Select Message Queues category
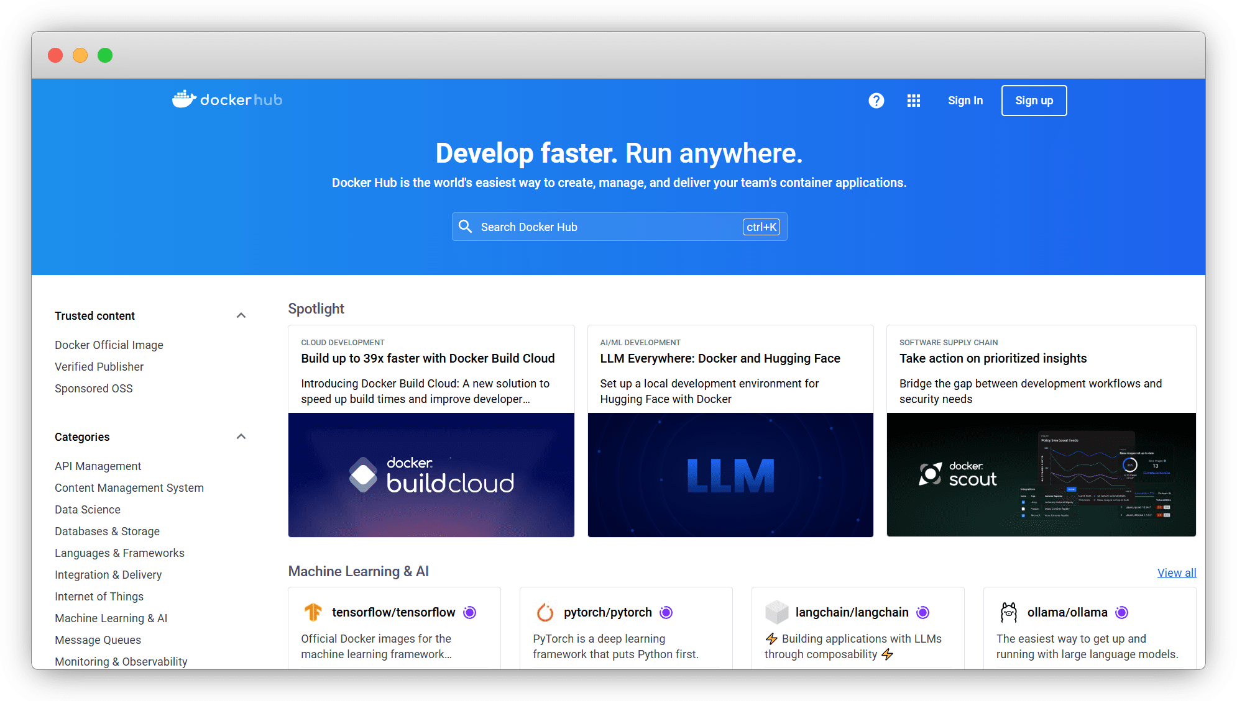1237x701 pixels. pyautogui.click(x=98, y=640)
